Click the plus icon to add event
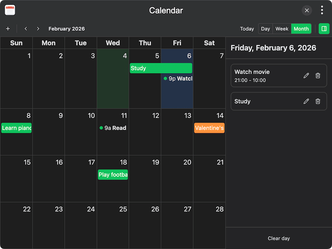Viewport: 332px width, 249px height. click(x=8, y=29)
